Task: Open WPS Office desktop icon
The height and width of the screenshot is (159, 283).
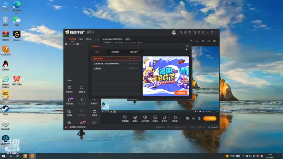Action: [17, 81]
